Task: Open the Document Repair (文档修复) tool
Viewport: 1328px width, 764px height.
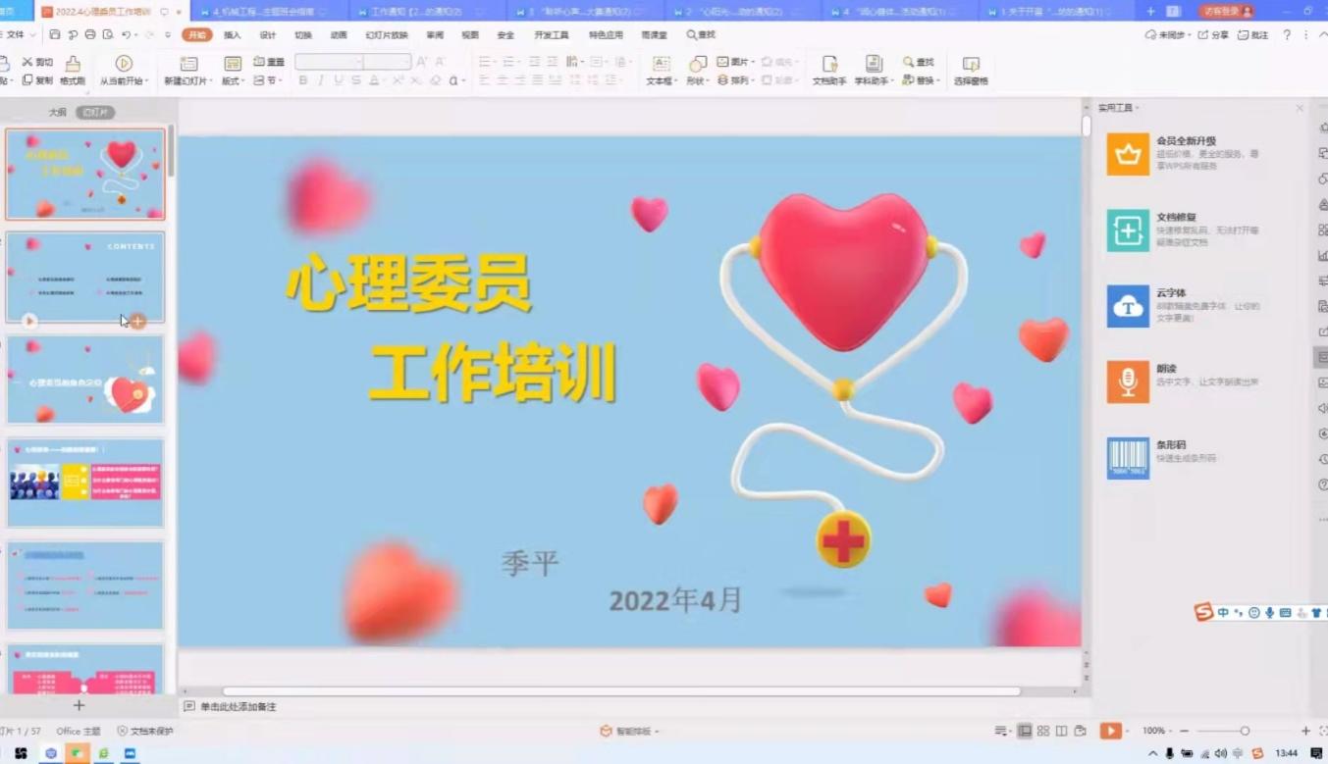Action: pyautogui.click(x=1128, y=230)
